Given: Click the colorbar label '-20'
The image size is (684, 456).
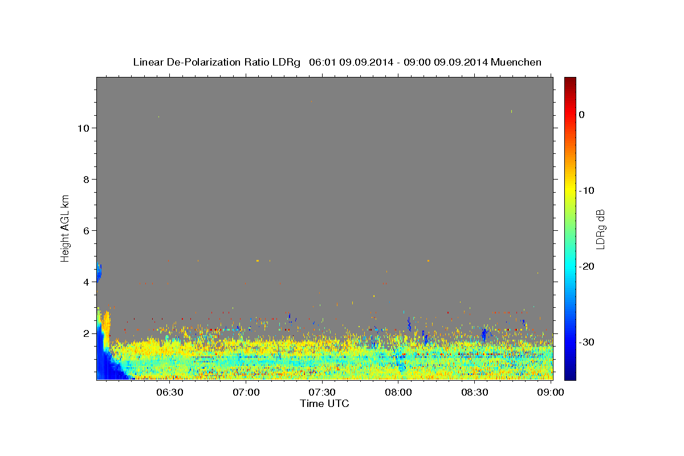Looking at the screenshot, I should point(587,266).
